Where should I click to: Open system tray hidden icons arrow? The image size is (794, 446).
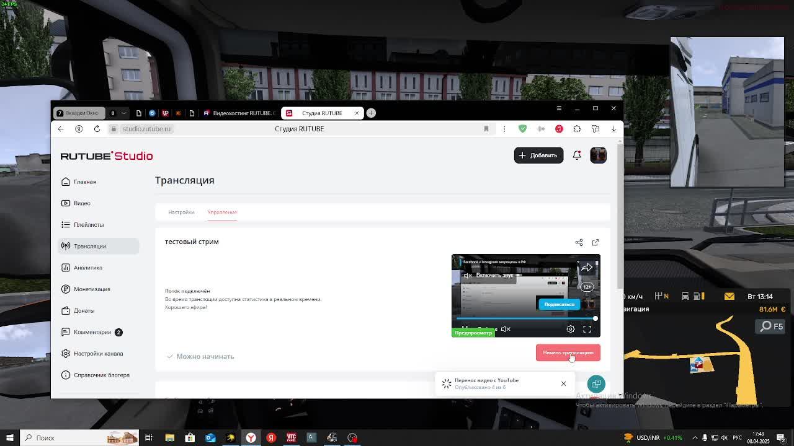(695, 438)
